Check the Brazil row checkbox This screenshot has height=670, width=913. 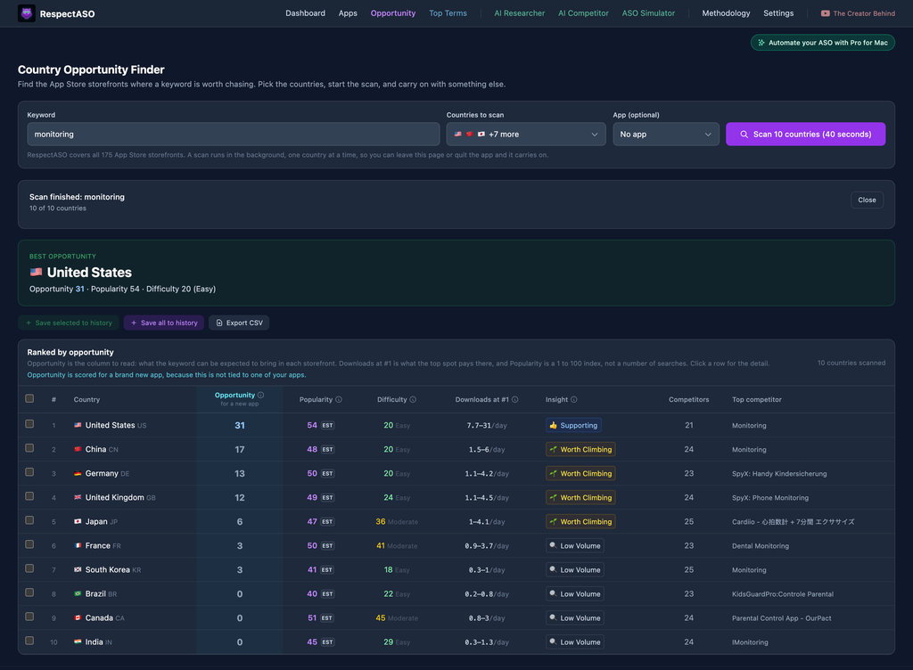coord(29,592)
